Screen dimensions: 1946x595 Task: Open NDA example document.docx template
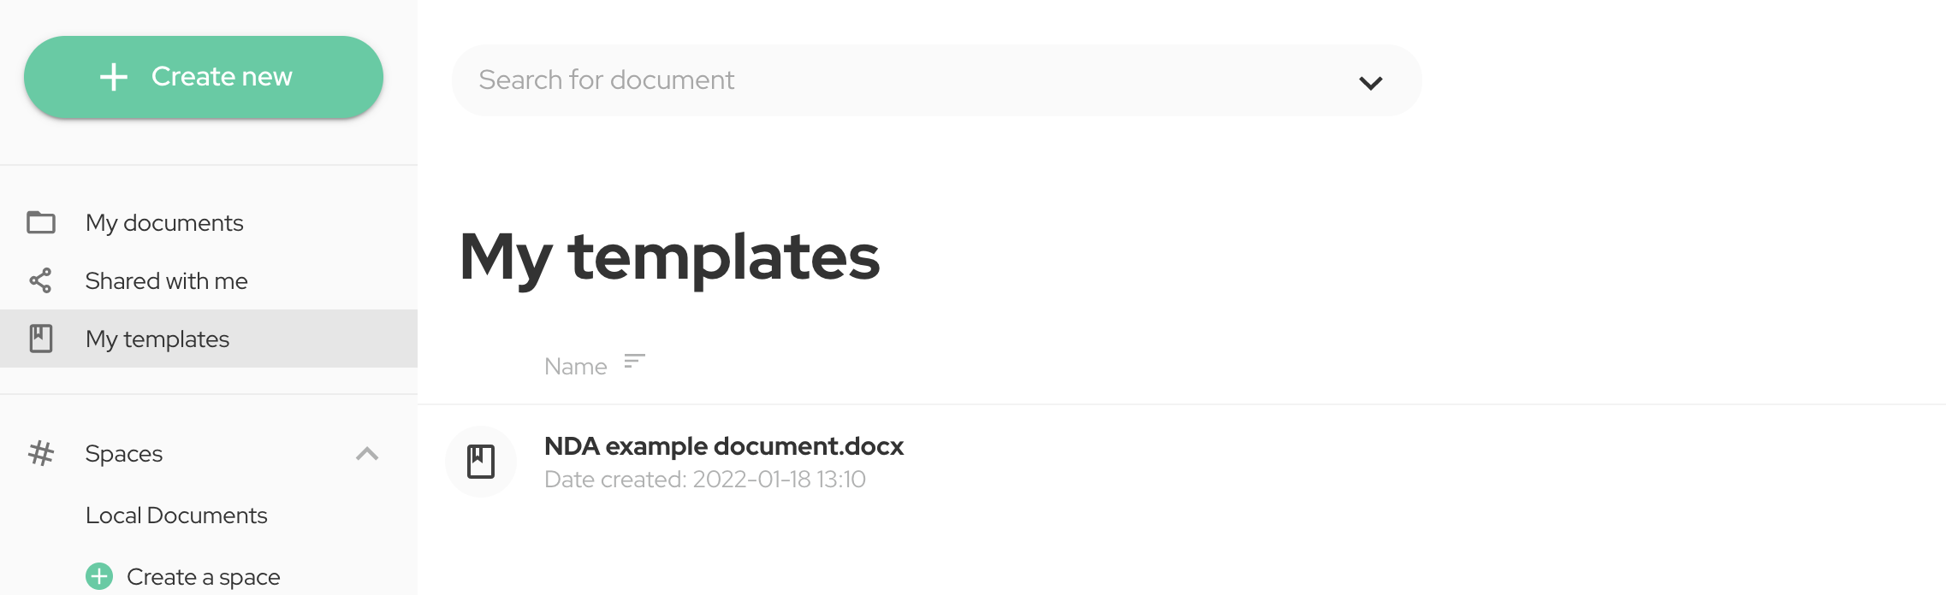click(724, 446)
